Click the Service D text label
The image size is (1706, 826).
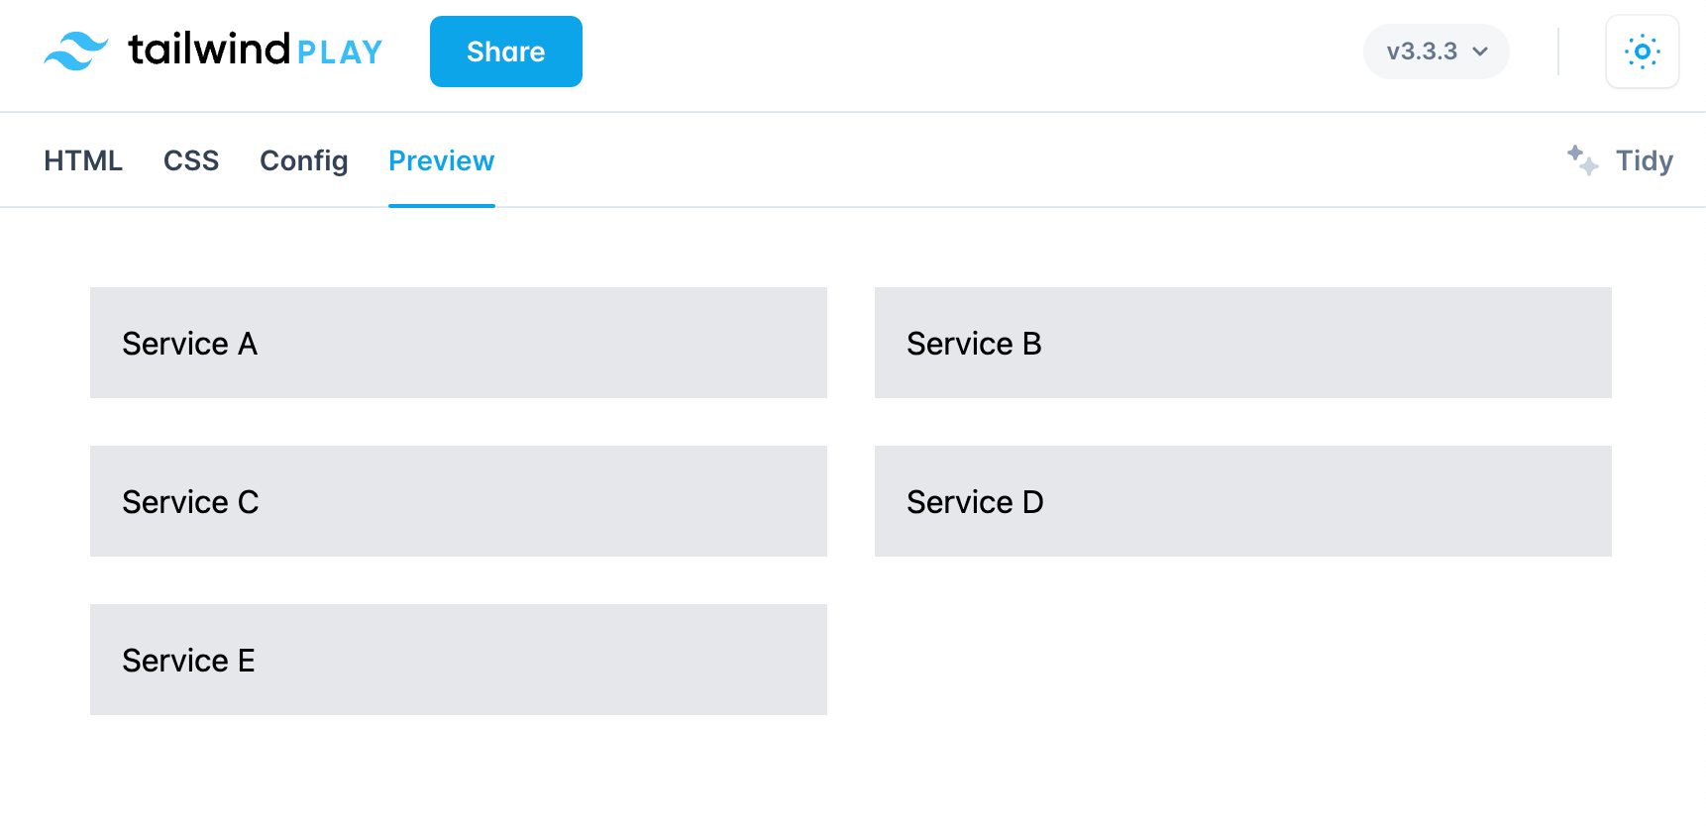(975, 502)
